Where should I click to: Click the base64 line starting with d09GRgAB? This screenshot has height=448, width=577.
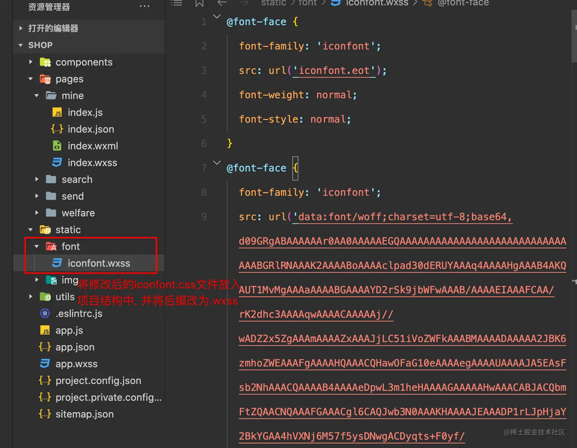pyautogui.click(x=403, y=241)
